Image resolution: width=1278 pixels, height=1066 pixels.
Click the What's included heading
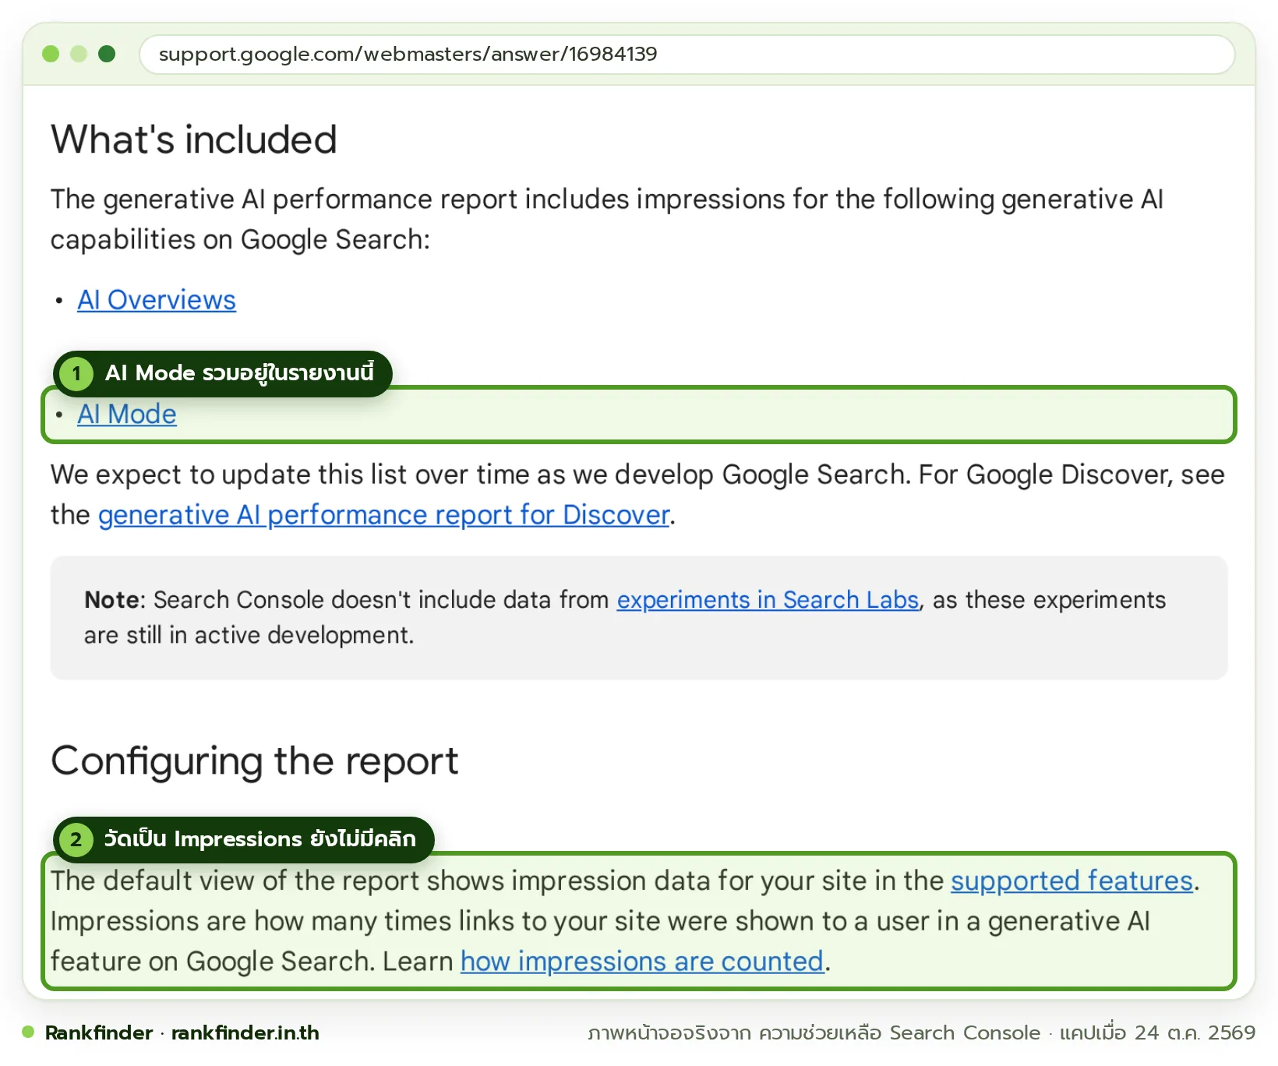194,139
